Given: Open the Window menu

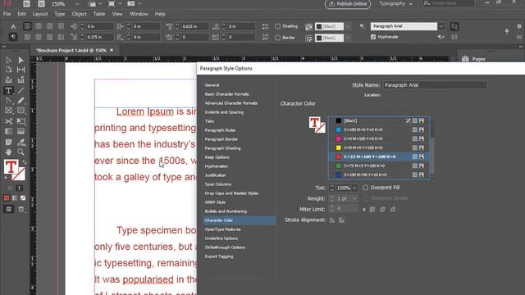Looking at the screenshot, I should coord(139,14).
